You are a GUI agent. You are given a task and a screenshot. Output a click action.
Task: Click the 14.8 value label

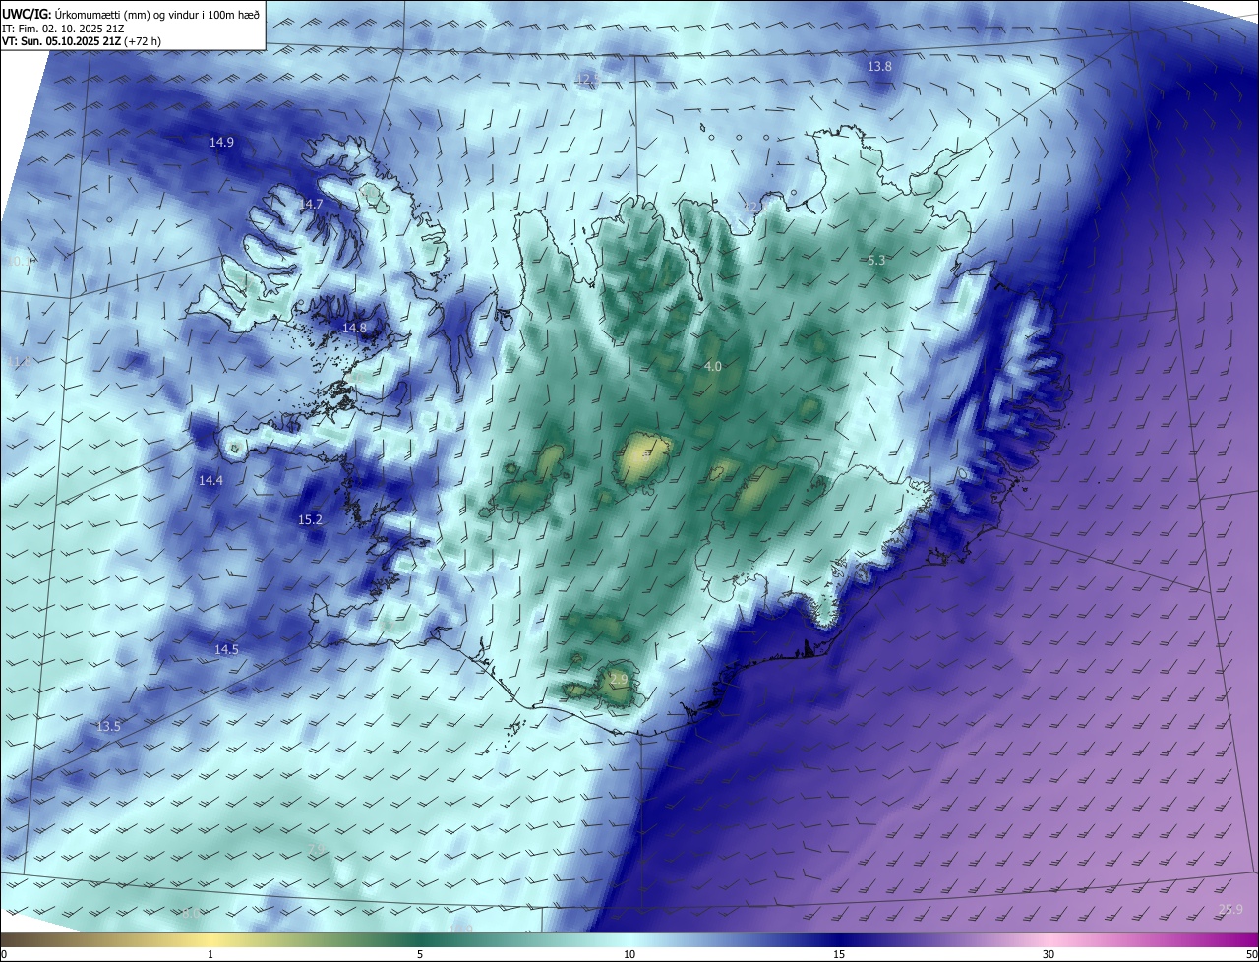point(354,327)
